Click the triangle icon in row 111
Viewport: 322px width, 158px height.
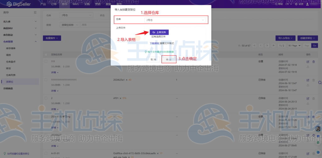(308, 67)
